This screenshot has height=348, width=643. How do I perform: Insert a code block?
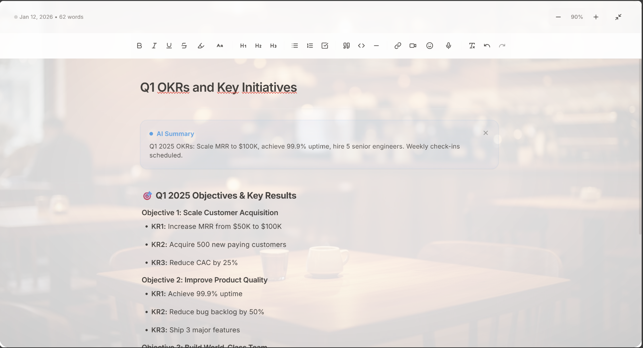click(361, 46)
